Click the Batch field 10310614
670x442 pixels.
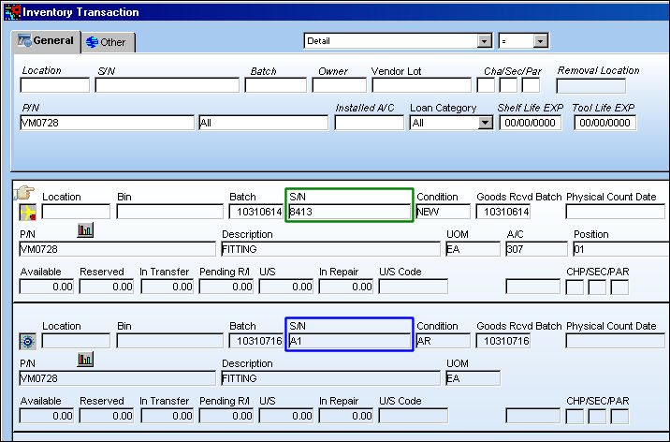click(x=256, y=212)
